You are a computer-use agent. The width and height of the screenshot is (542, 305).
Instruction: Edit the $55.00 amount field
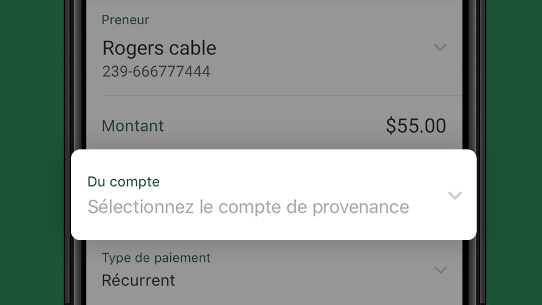pos(416,125)
